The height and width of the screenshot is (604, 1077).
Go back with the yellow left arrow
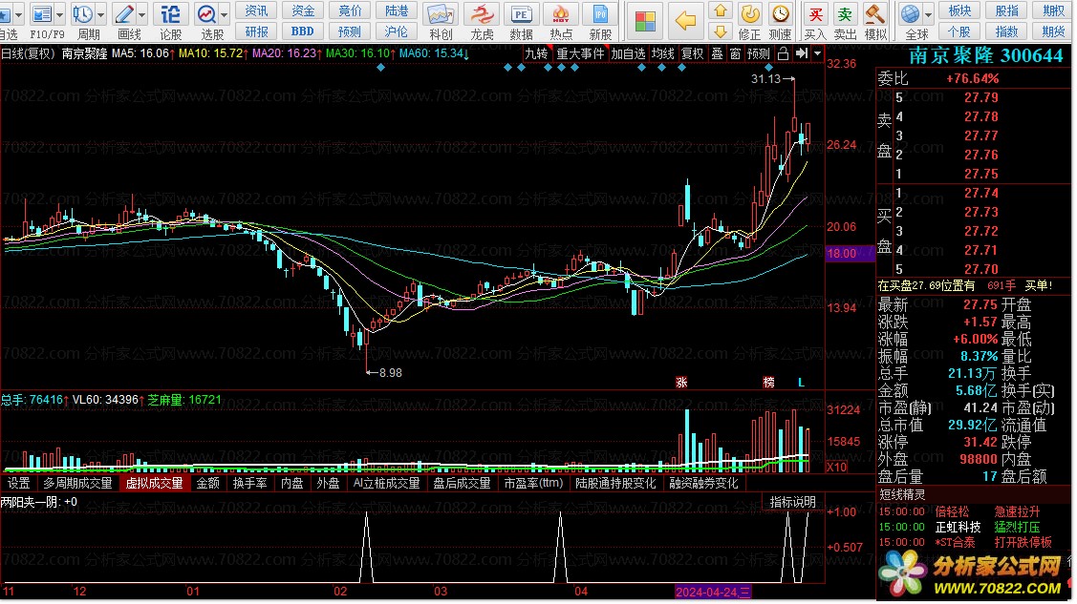click(685, 21)
